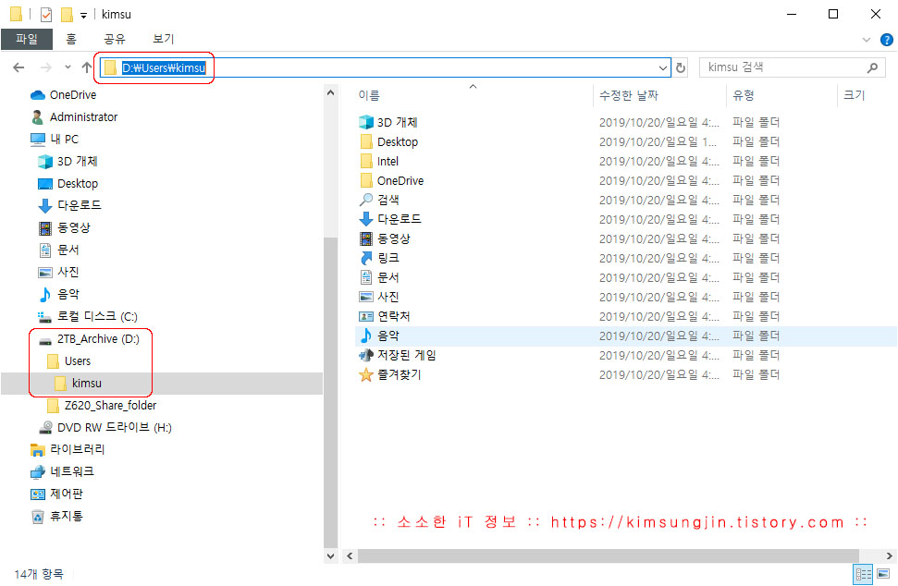Select 2TB_Archive (D:) drive

[x=89, y=339]
